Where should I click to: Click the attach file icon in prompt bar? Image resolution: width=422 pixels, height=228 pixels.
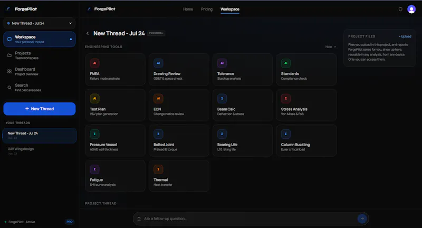139,218
